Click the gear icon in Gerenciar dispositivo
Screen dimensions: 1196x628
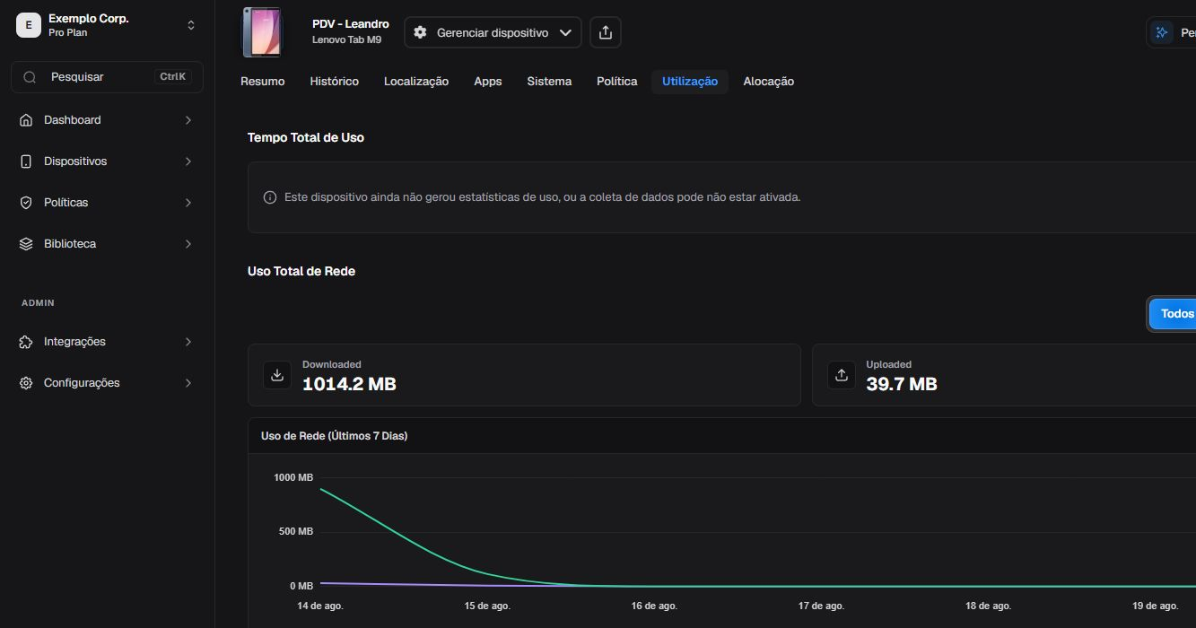(x=420, y=32)
